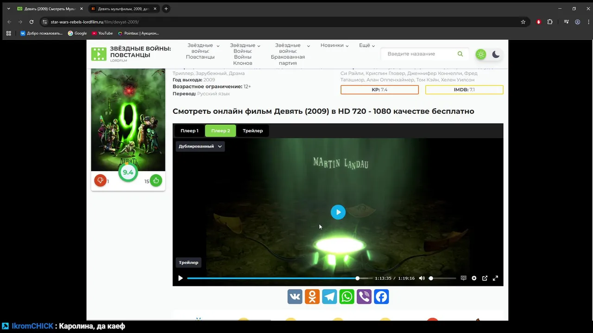Adjust the player volume slider
The height and width of the screenshot is (333, 593).
click(x=443, y=278)
